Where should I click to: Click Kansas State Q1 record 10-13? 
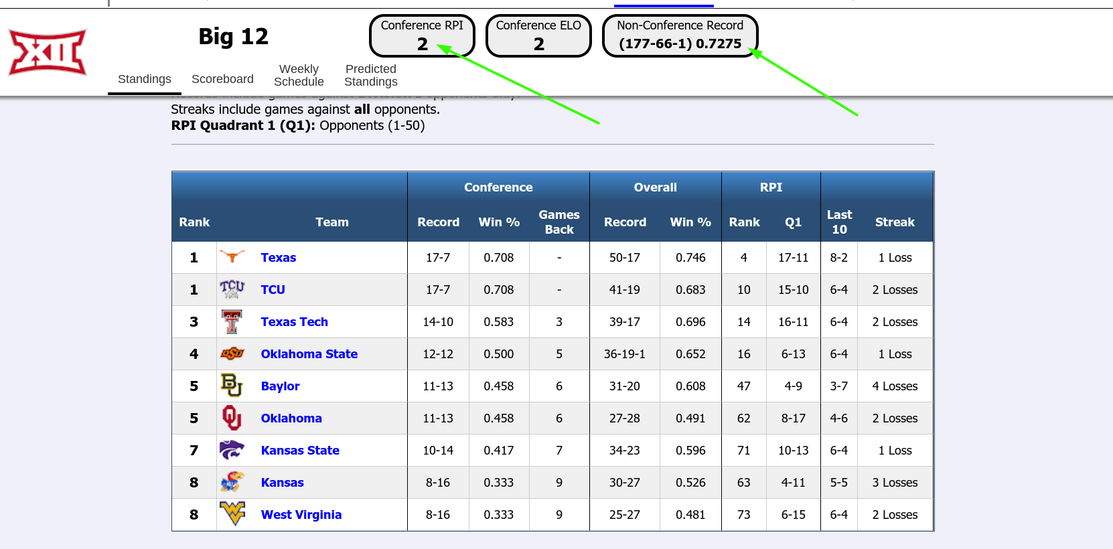(x=794, y=451)
